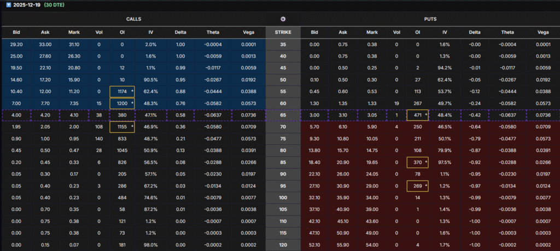Collapse the 2025-12-19 expiration chain

[8, 4]
